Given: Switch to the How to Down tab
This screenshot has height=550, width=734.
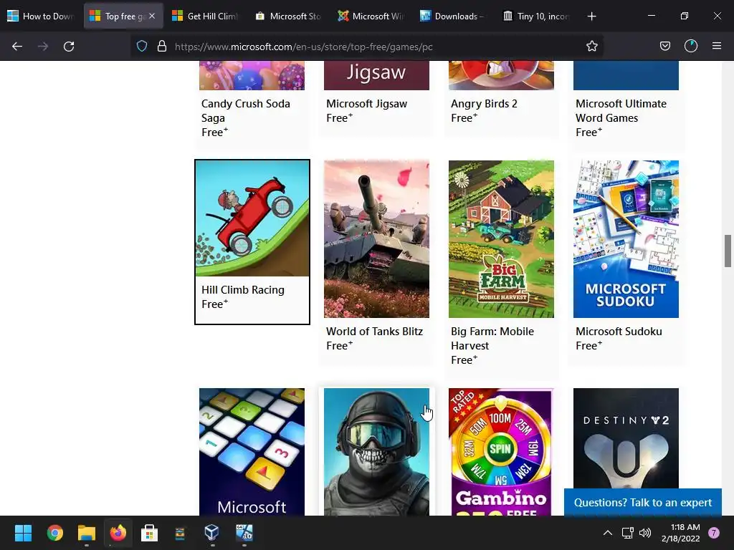Looking at the screenshot, I should click(x=41, y=16).
